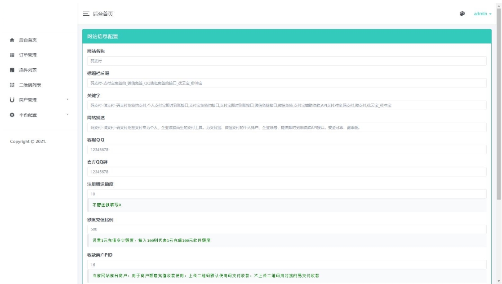502x284 pixels.
Task: Click the page's vertical scrollbar down arrow
Action: [x=499, y=281]
